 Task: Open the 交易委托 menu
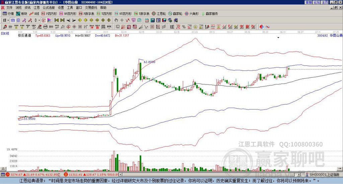91,8
